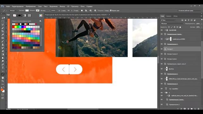Open the Просмотр menu
The width and height of the screenshot is (203, 114).
[75, 6]
